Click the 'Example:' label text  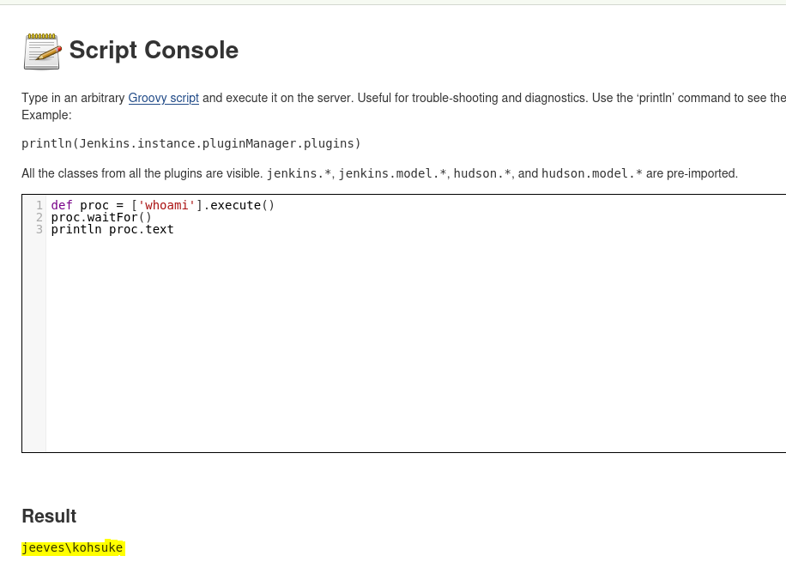click(46, 115)
